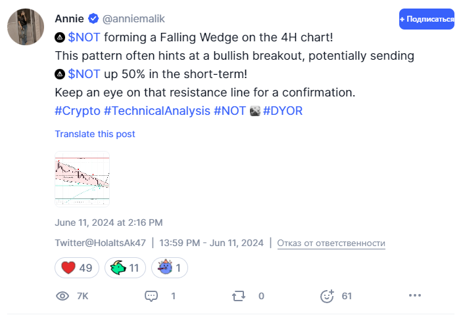Click the Подписаться follow button
This screenshot has height=315, width=463.
point(426,19)
